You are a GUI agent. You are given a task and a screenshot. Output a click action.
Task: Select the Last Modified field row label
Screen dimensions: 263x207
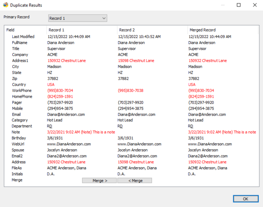point(23,37)
